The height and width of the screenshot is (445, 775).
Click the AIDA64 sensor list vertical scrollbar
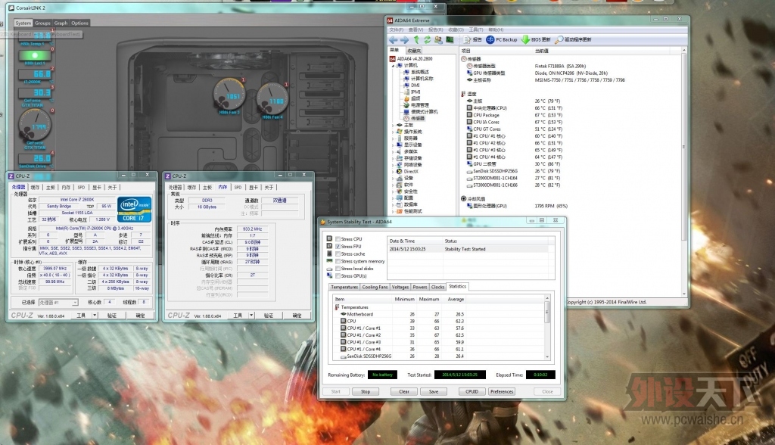tap(684, 172)
